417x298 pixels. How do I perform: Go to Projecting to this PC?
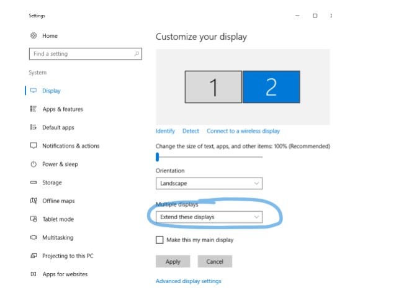(67, 256)
